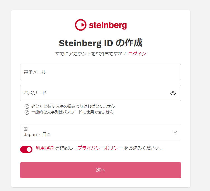Click the 一般的な文字列 requirement text

pyautogui.click(x=72, y=112)
